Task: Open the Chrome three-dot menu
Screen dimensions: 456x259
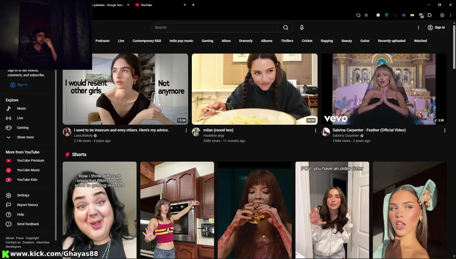Action: coord(451,15)
